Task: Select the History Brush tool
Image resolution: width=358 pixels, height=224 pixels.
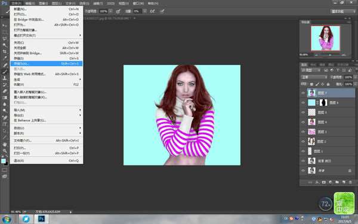Action: pyautogui.click(x=5, y=85)
